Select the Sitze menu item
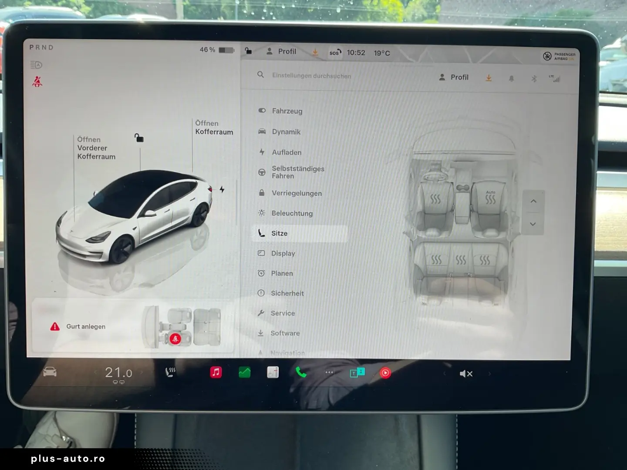Image resolution: width=627 pixels, height=470 pixels. pos(300,233)
